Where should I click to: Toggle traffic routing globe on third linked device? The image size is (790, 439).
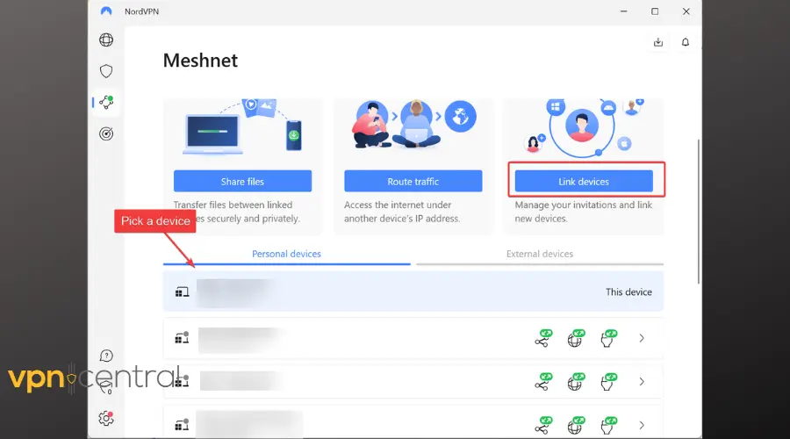[x=576, y=425]
